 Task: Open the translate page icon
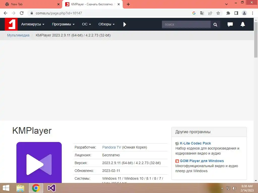point(202,13)
